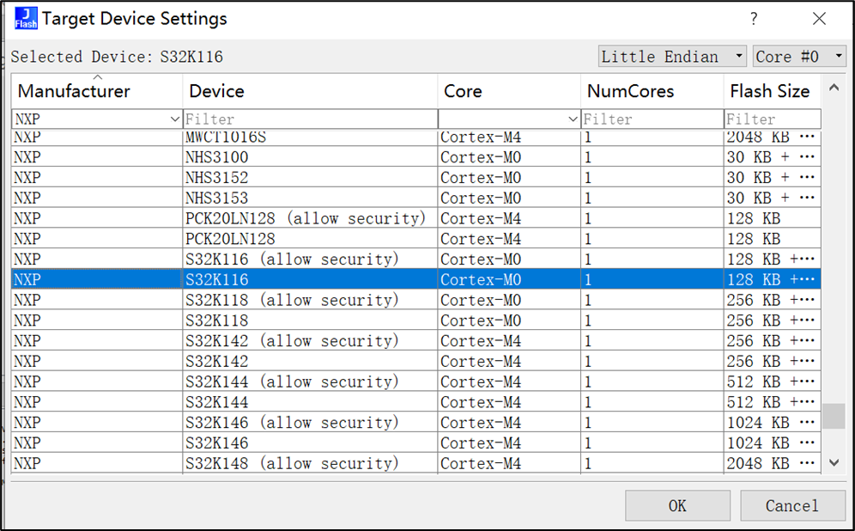Click scrollbar down arrow
Screen dimensions: 855x531
(834, 463)
